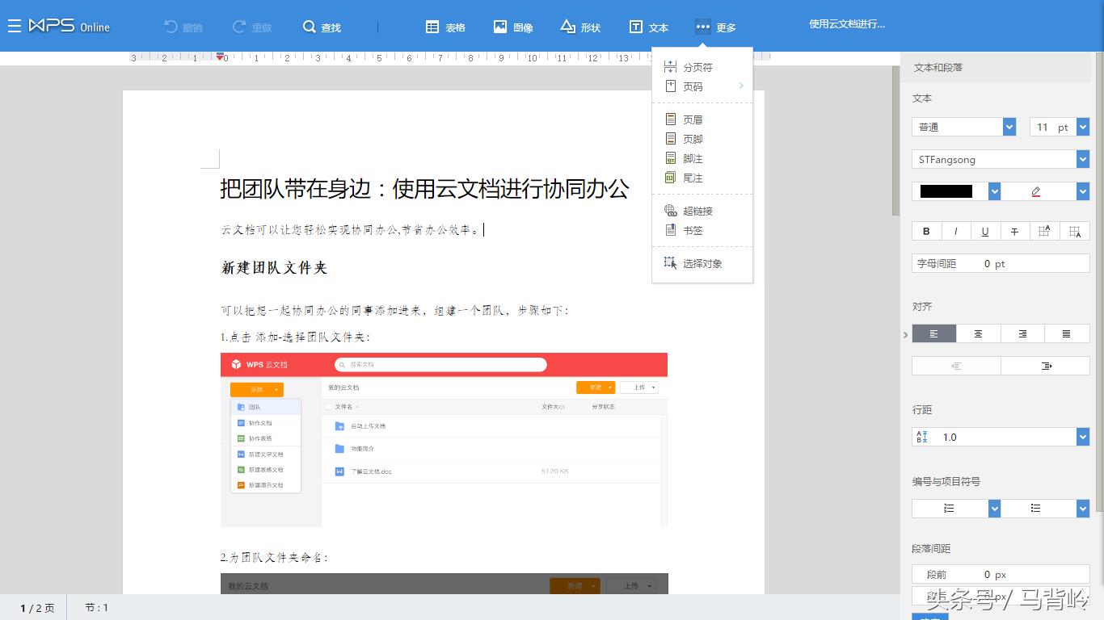Image resolution: width=1104 pixels, height=620 pixels.
Task: Open the 图像 tool to insert an image
Action: click(513, 26)
